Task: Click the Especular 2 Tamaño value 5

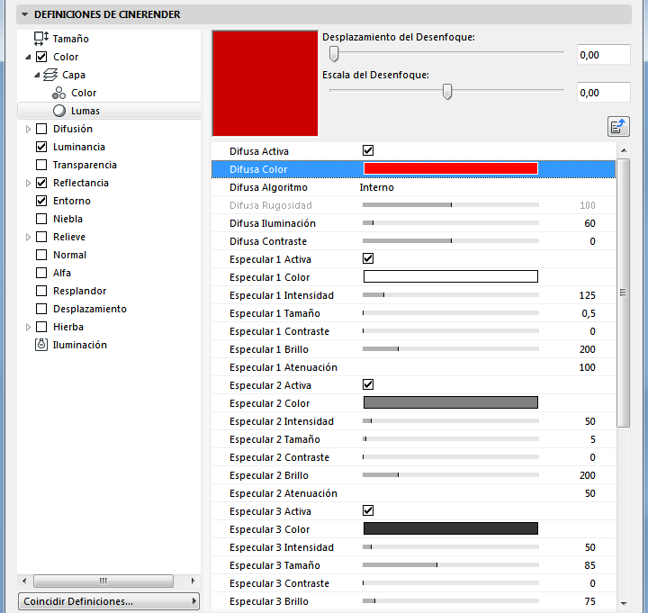Action: [593, 439]
